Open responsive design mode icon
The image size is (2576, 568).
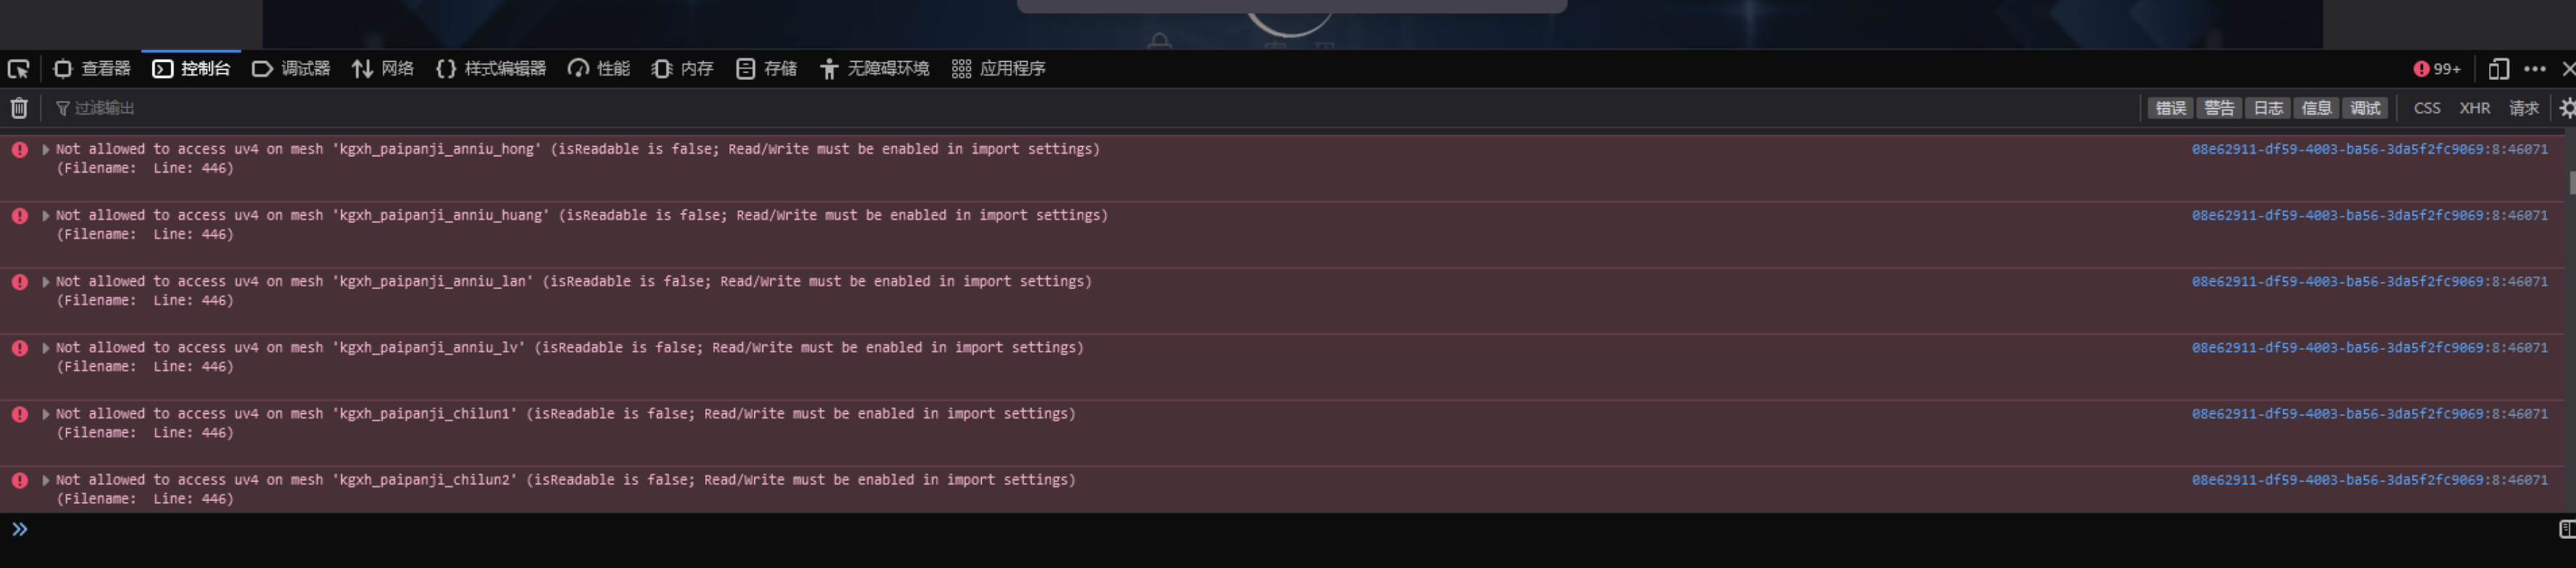pyautogui.click(x=2500, y=69)
